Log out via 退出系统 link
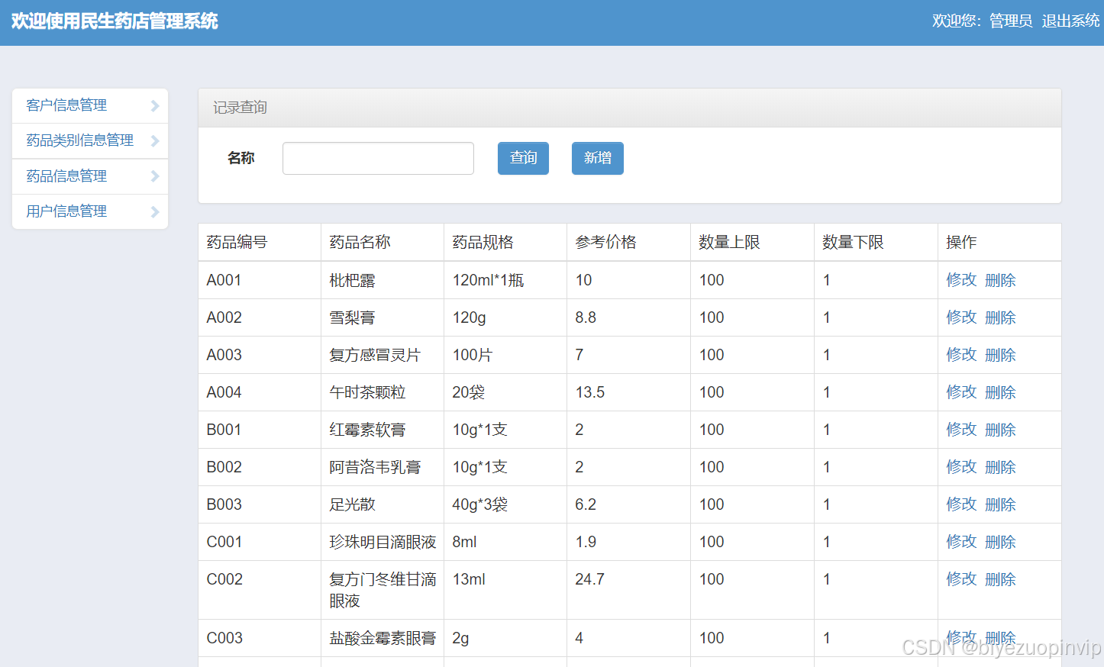 click(1070, 21)
